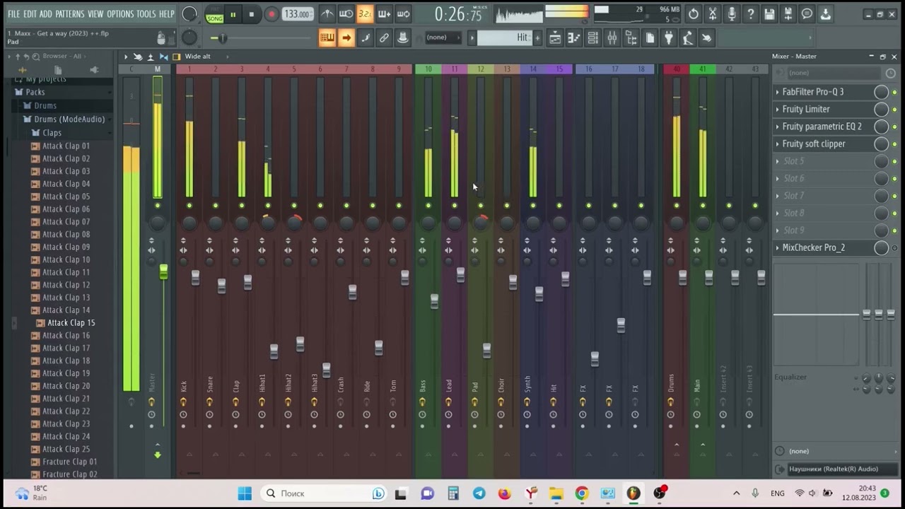Open the Playlist window icon
The image size is (905, 509).
555,38
